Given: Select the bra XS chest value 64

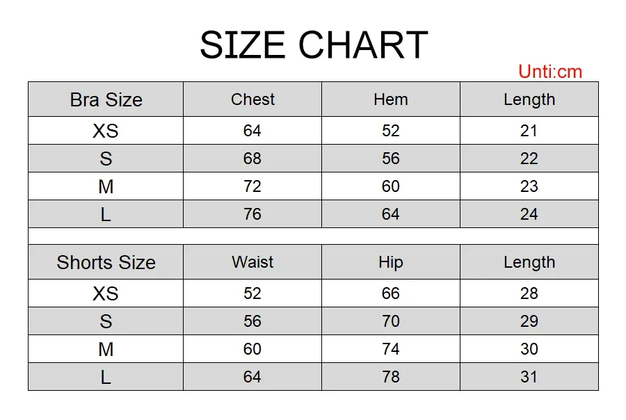Looking at the screenshot, I should (x=252, y=131).
